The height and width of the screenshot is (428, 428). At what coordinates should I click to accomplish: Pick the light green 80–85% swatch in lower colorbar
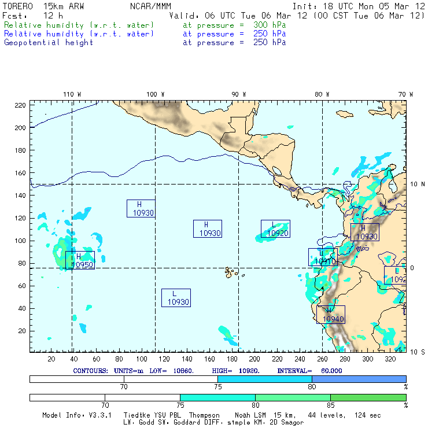[x=293, y=397]
